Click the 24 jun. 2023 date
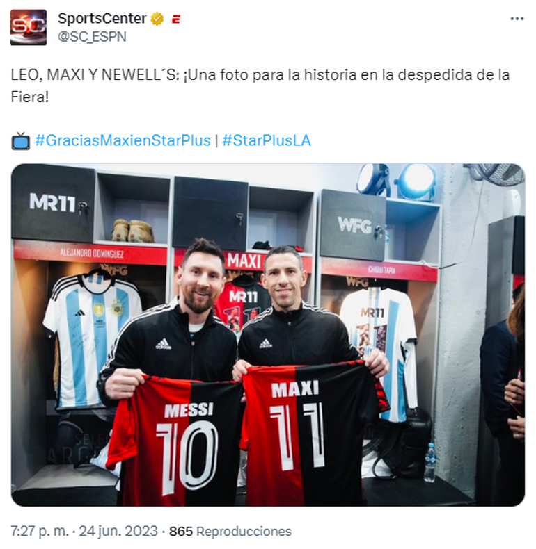Screen dimensions: 536x549 point(118,531)
